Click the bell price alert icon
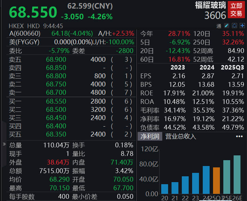Image resolution: width=247 pixels, height=201 pixels. [x=235, y=26]
